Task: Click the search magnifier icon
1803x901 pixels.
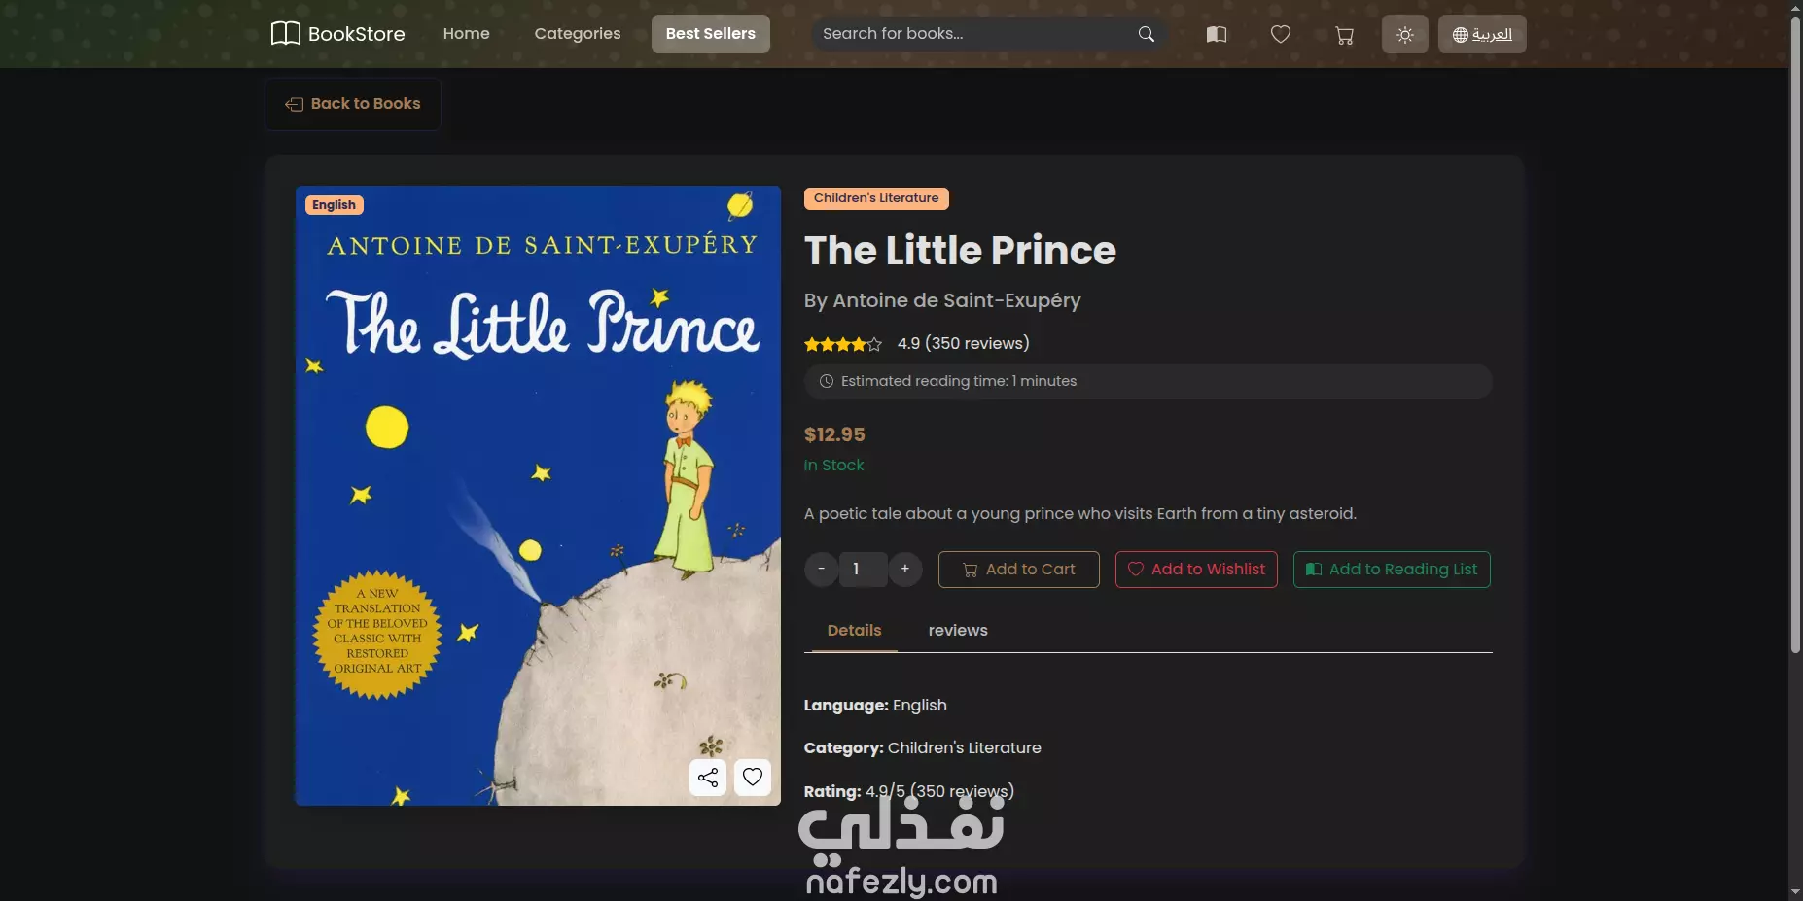Action: pyautogui.click(x=1147, y=34)
